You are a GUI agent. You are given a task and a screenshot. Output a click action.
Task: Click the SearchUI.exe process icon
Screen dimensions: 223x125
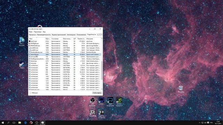coord(30,55)
